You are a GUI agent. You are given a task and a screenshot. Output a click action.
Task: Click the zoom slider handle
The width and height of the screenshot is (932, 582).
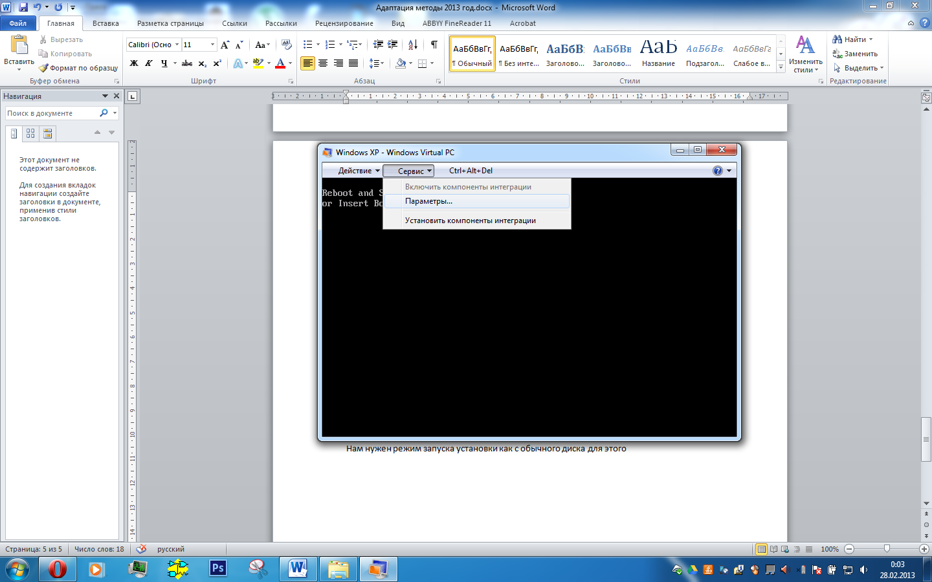[x=887, y=549]
